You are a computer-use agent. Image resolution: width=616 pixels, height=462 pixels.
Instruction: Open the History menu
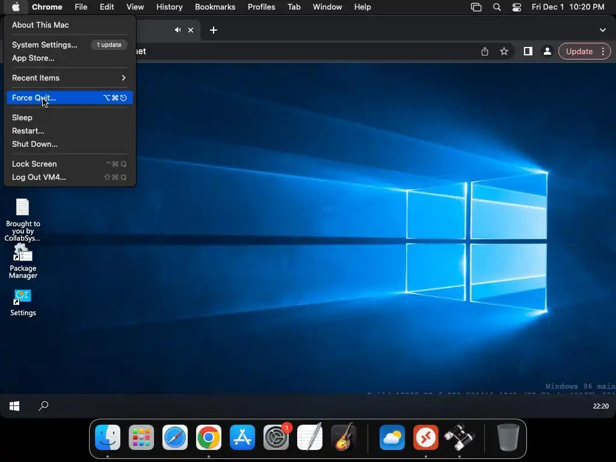point(169,7)
